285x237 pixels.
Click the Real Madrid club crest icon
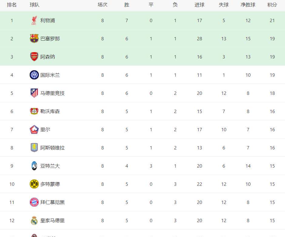[x=34, y=220]
